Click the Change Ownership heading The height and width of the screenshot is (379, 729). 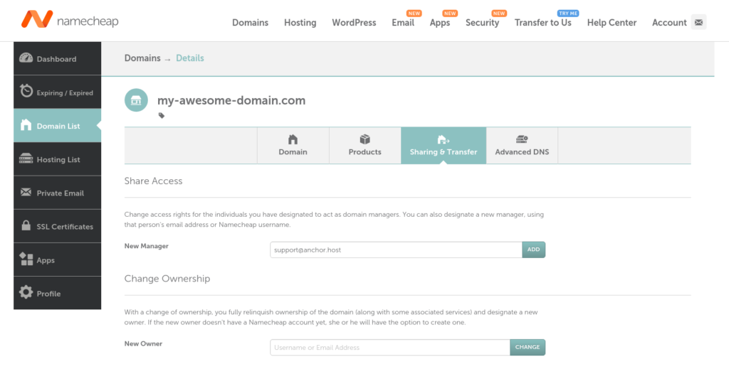[167, 279]
